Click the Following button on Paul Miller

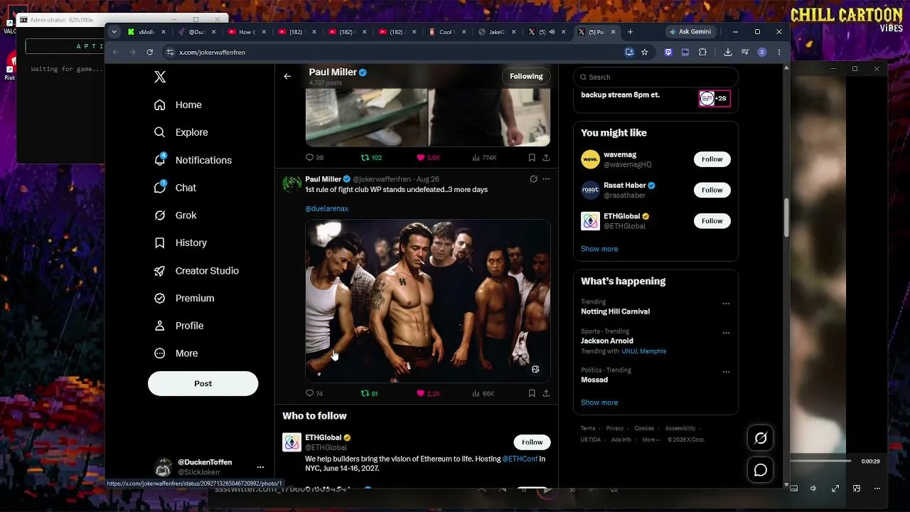pos(526,76)
